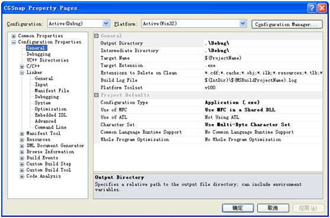Open Configuration Manager
The width and height of the screenshot is (330, 218).
287,24
